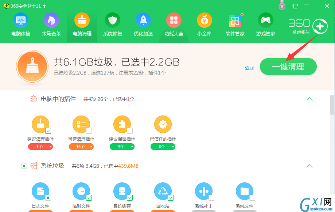Click the 360 logo in title bar
This screenshot has height=212, width=335.
coord(7,6)
